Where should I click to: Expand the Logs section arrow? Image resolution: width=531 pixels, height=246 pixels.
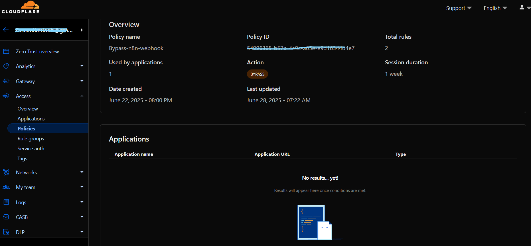click(82, 202)
